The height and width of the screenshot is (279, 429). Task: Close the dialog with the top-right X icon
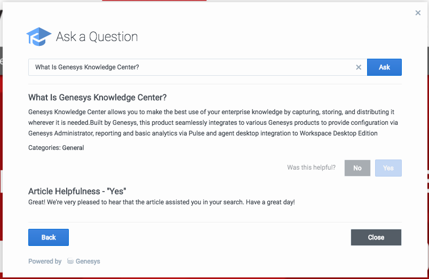point(418,13)
